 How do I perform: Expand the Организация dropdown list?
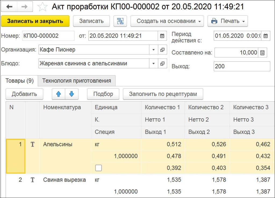click(154, 50)
